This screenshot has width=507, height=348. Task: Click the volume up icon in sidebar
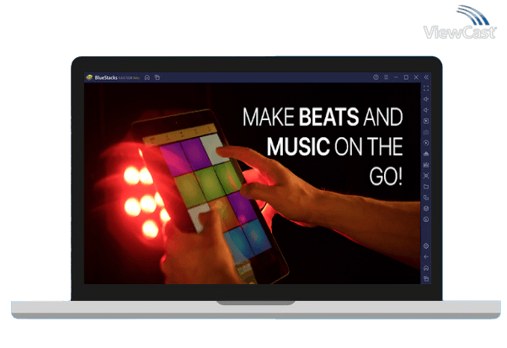pos(426,99)
